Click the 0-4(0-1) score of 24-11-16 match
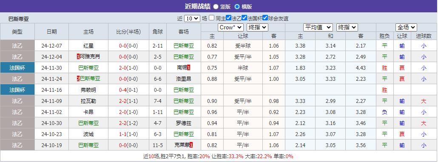Screen dimensions: 438x162 tap(128, 90)
